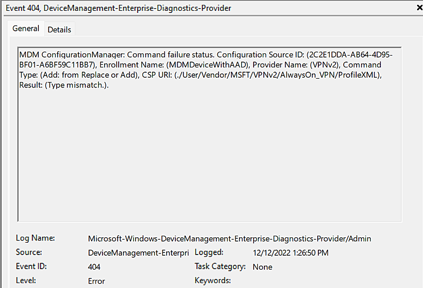The width and height of the screenshot is (423, 288).
Task: Click the Log Name label
Action: pyautogui.click(x=37, y=238)
